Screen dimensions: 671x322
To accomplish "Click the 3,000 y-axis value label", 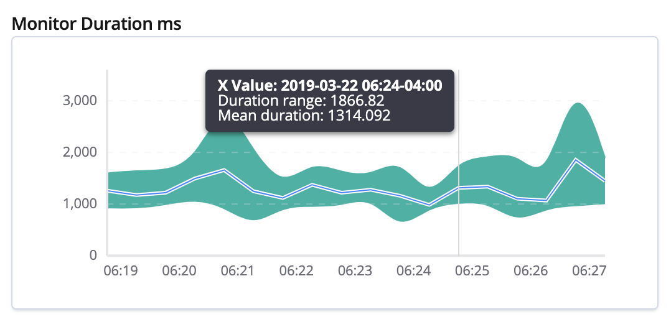I will pyautogui.click(x=80, y=101).
